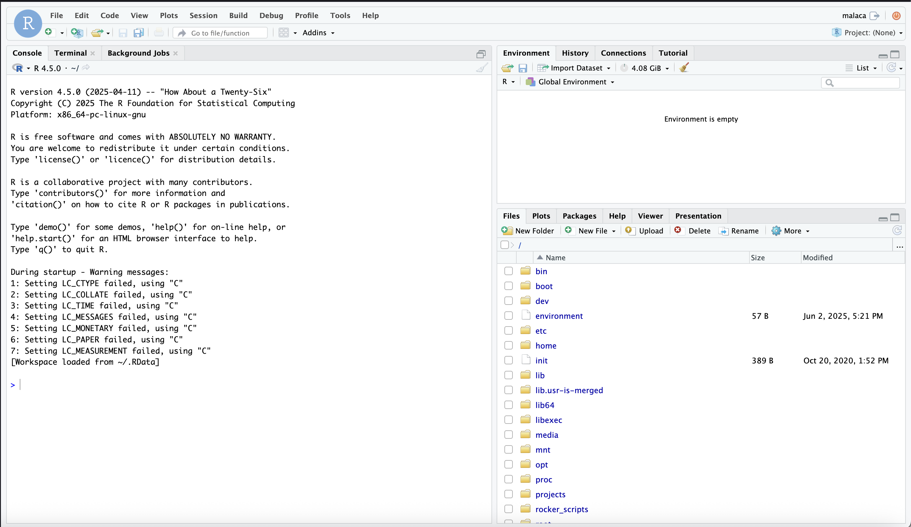
Task: Open the Global Environment dropdown
Action: pos(570,82)
